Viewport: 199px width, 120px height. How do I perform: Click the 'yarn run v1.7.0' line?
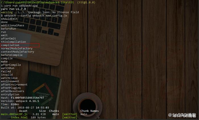pyautogui.click(x=13, y=9)
